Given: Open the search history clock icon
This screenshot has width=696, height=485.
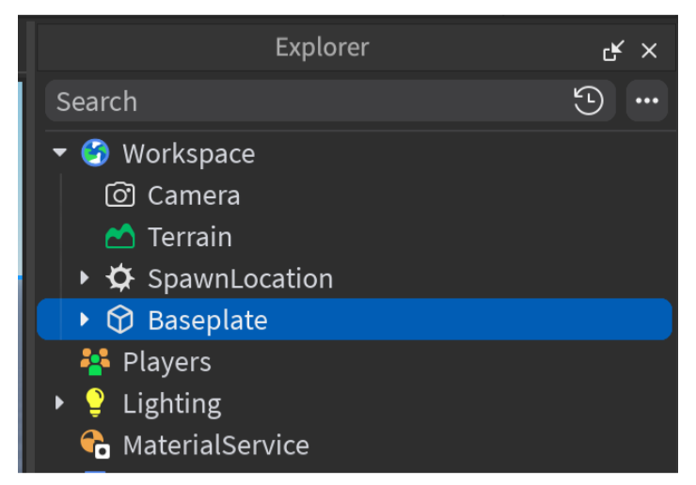Looking at the screenshot, I should 589,102.
